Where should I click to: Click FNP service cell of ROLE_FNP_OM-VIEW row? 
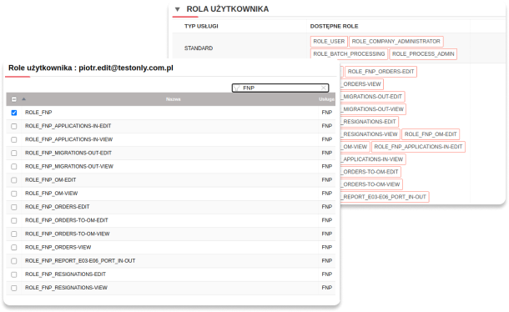coord(327,194)
